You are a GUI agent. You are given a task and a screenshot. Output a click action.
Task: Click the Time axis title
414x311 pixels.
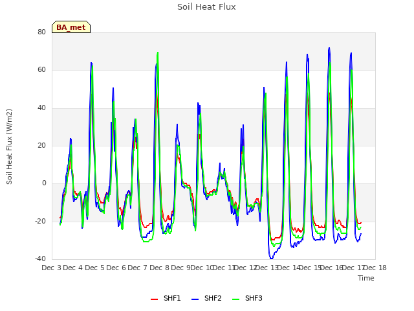(x=366, y=278)
